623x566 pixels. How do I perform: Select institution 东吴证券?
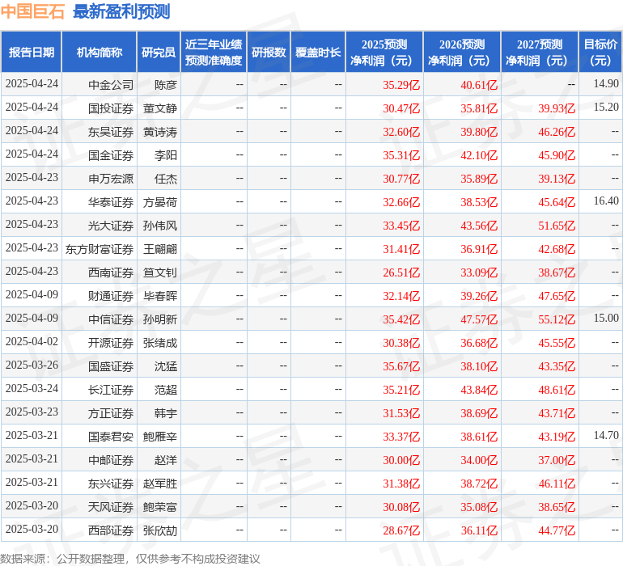click(111, 132)
